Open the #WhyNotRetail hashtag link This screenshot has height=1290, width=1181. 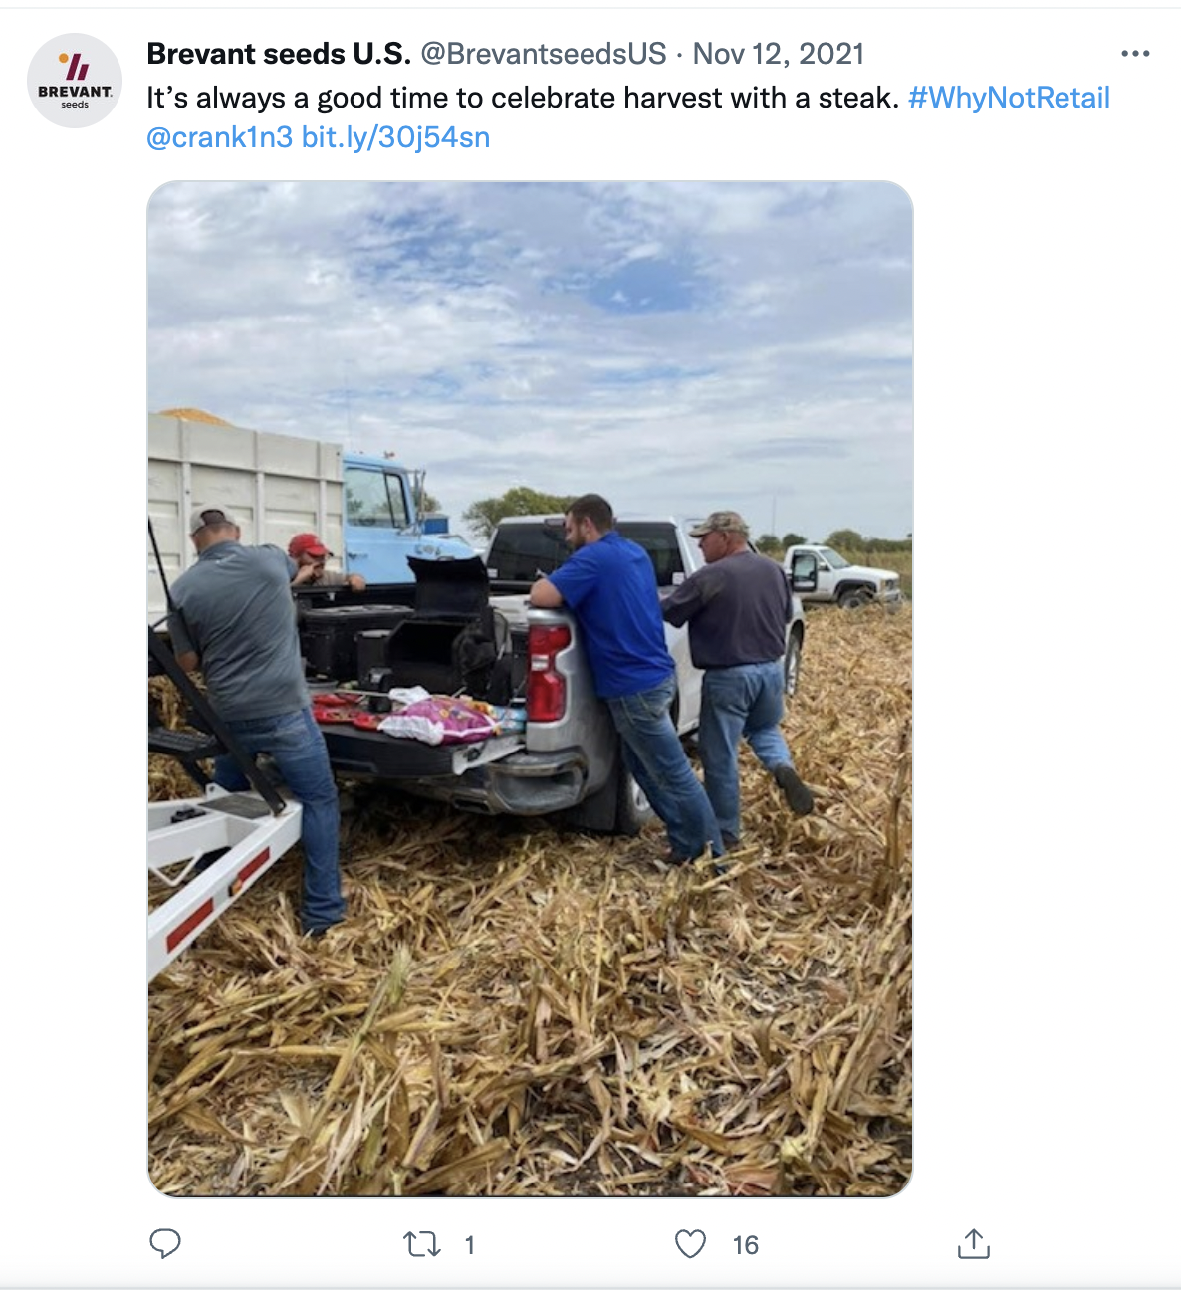coord(1009,98)
